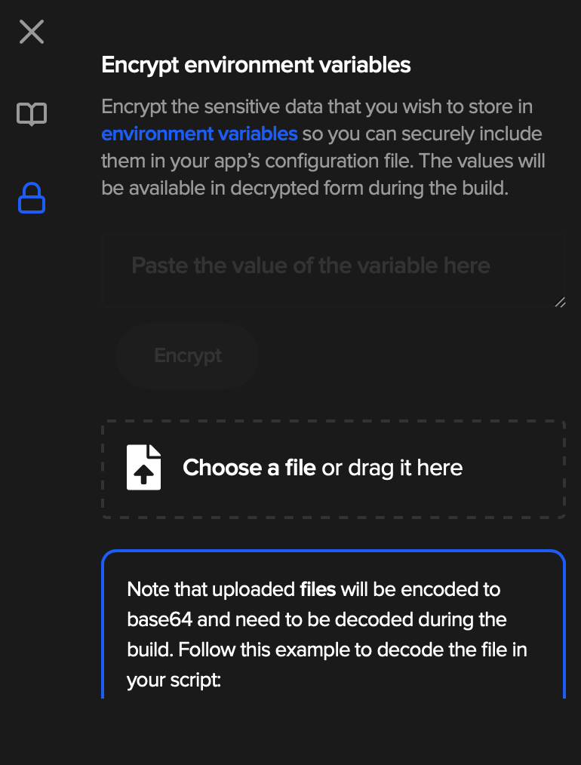Click the Encrypt environment variables heading
Image resolution: width=581 pixels, height=765 pixels.
click(256, 65)
